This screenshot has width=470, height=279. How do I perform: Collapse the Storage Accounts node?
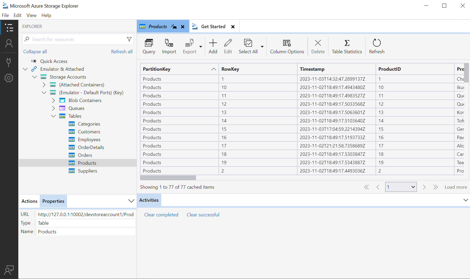coord(35,77)
